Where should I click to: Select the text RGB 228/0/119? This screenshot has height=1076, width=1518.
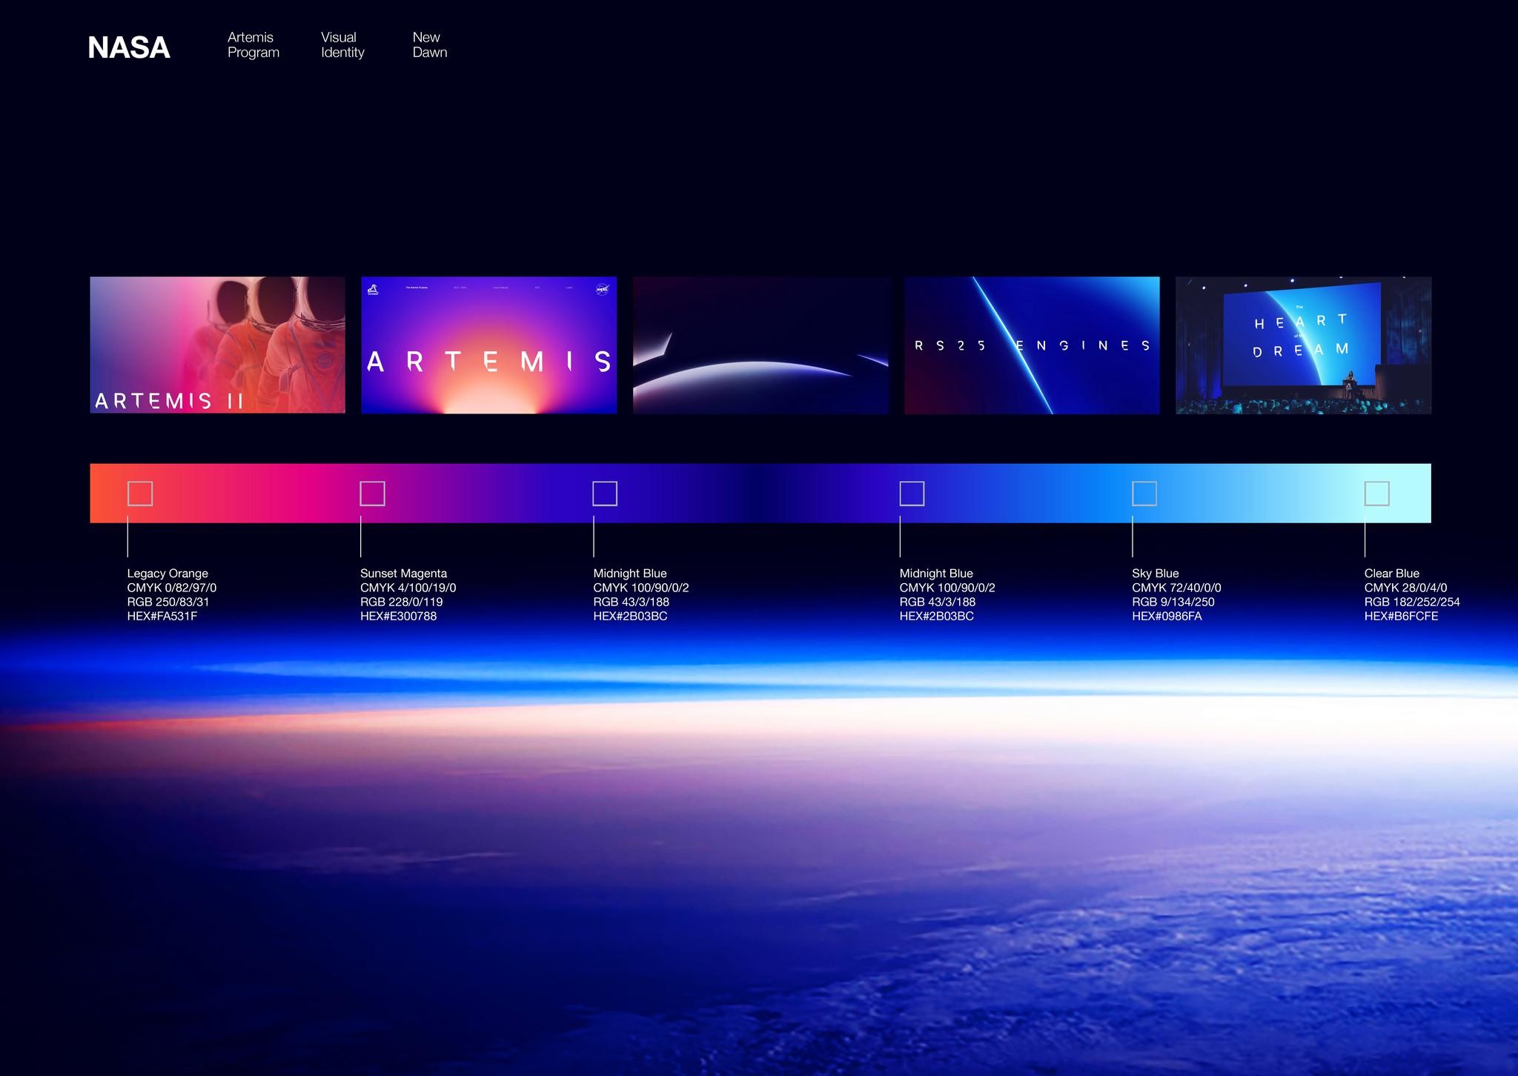point(401,602)
